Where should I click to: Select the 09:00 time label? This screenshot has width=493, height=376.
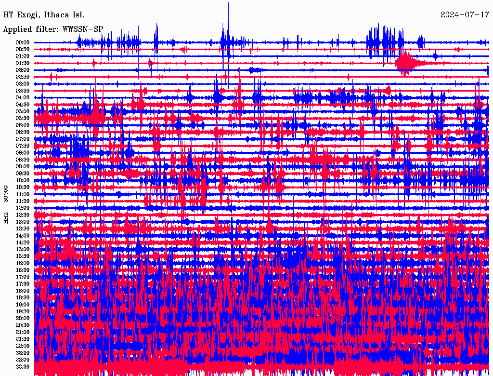click(x=23, y=166)
